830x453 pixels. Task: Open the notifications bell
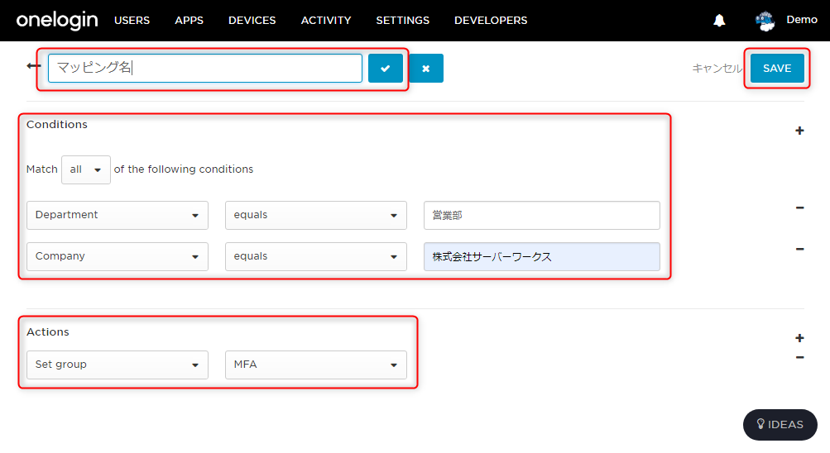[719, 21]
